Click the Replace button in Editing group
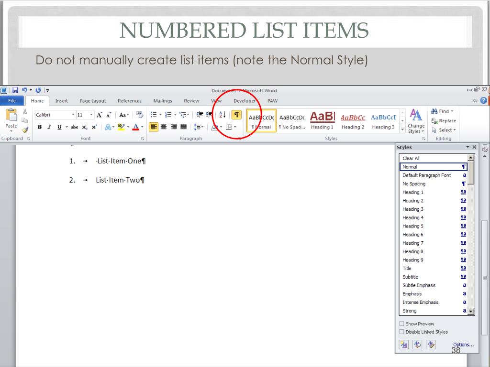This screenshot has width=490, height=367. pos(444,121)
